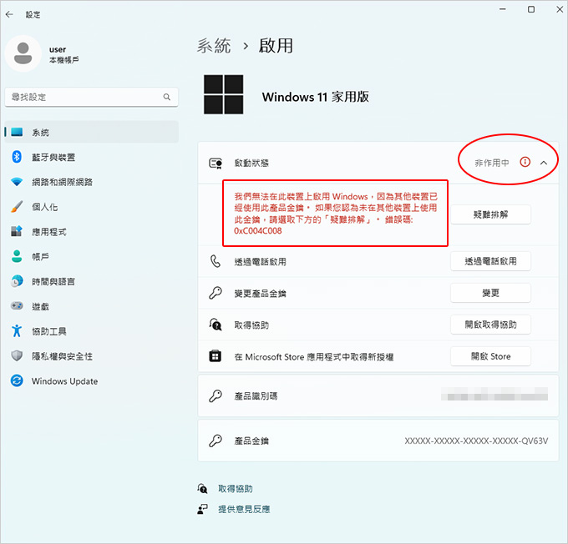Select the 系統 monitor icon
The image size is (568, 544).
(17, 132)
